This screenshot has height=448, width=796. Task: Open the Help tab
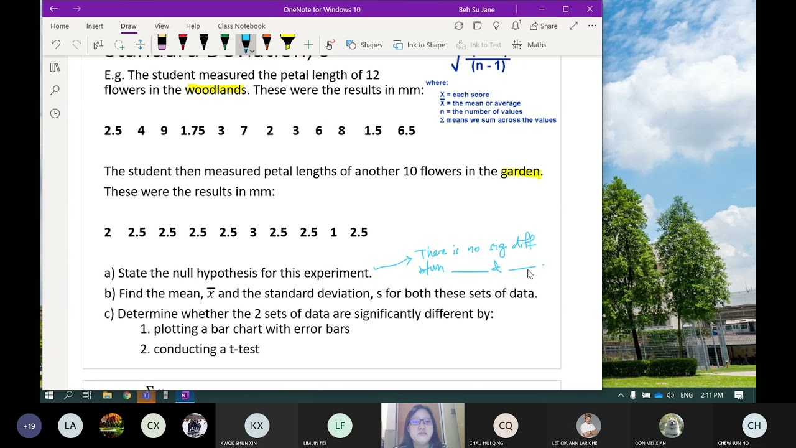point(193,26)
